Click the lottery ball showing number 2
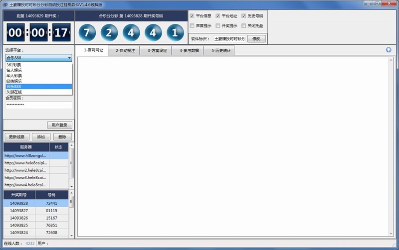This screenshot has width=399, height=250. [x=109, y=33]
